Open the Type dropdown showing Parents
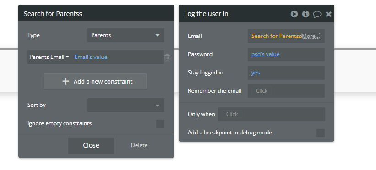 [x=126, y=35]
